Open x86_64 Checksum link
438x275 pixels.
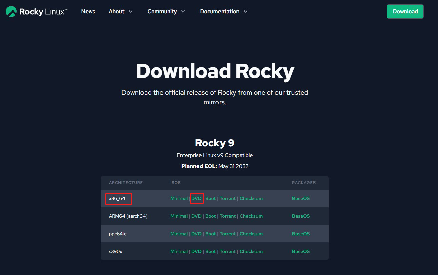tap(251, 198)
